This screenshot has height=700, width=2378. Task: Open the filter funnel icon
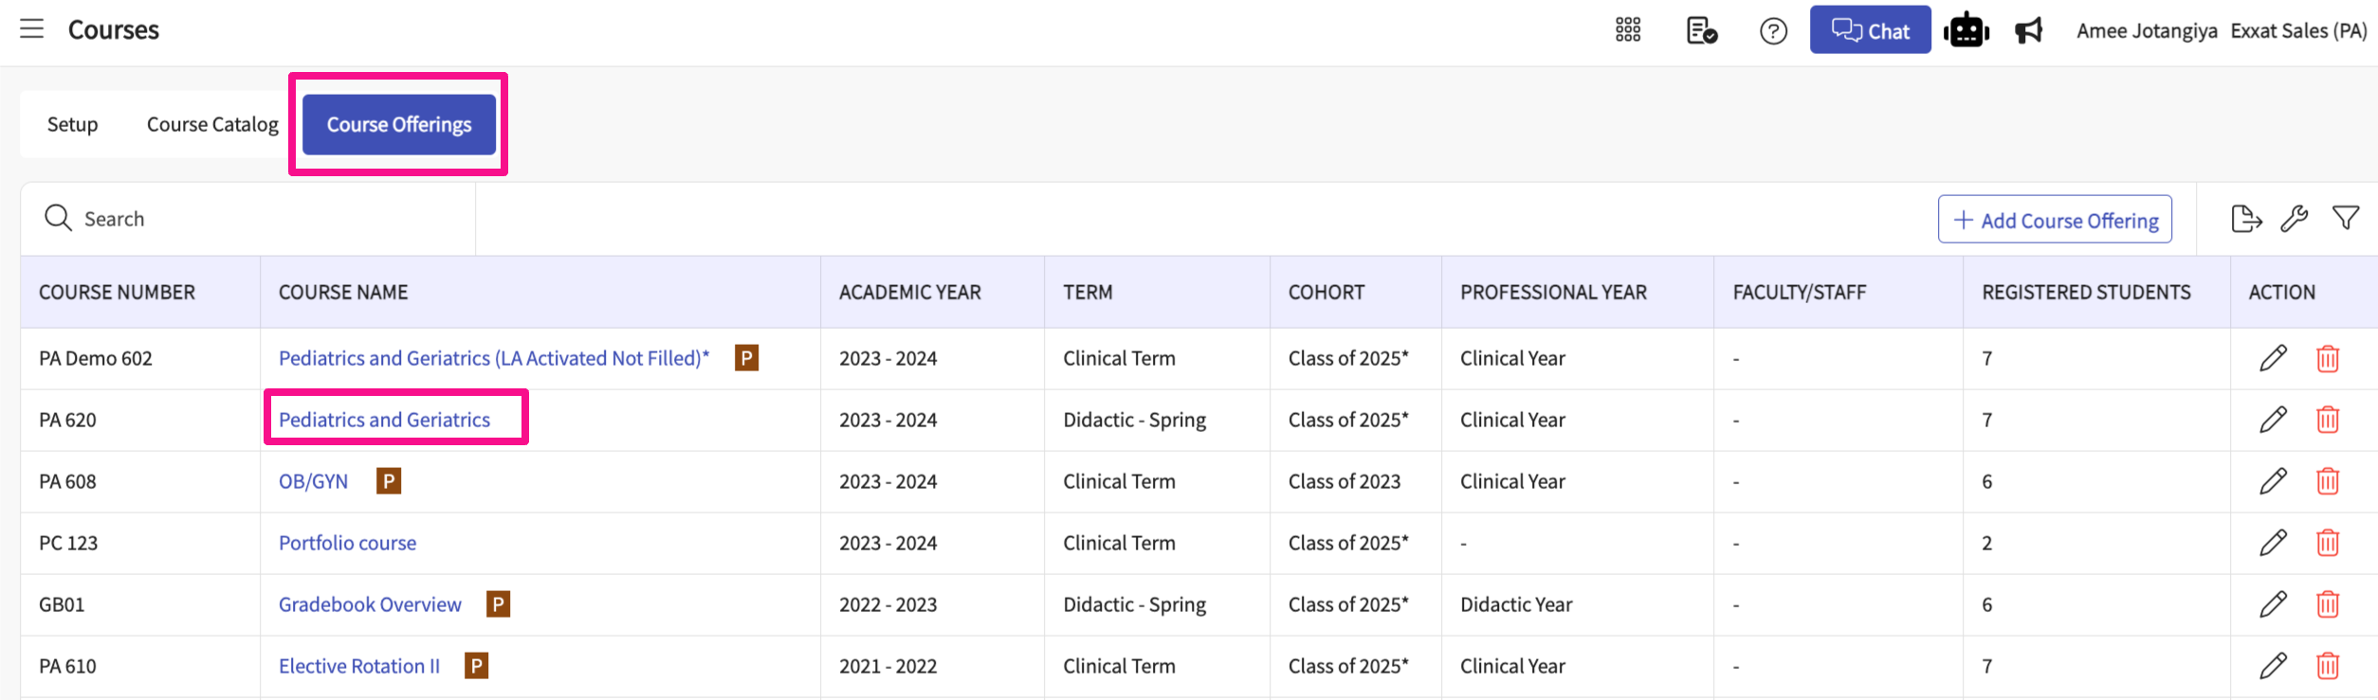tap(2345, 219)
